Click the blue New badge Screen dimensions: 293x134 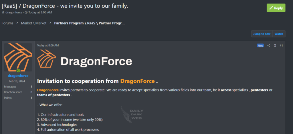click(x=260, y=46)
